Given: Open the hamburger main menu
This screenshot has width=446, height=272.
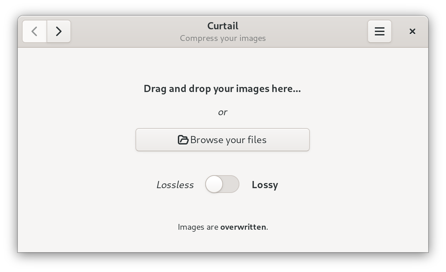Looking at the screenshot, I should tap(380, 31).
